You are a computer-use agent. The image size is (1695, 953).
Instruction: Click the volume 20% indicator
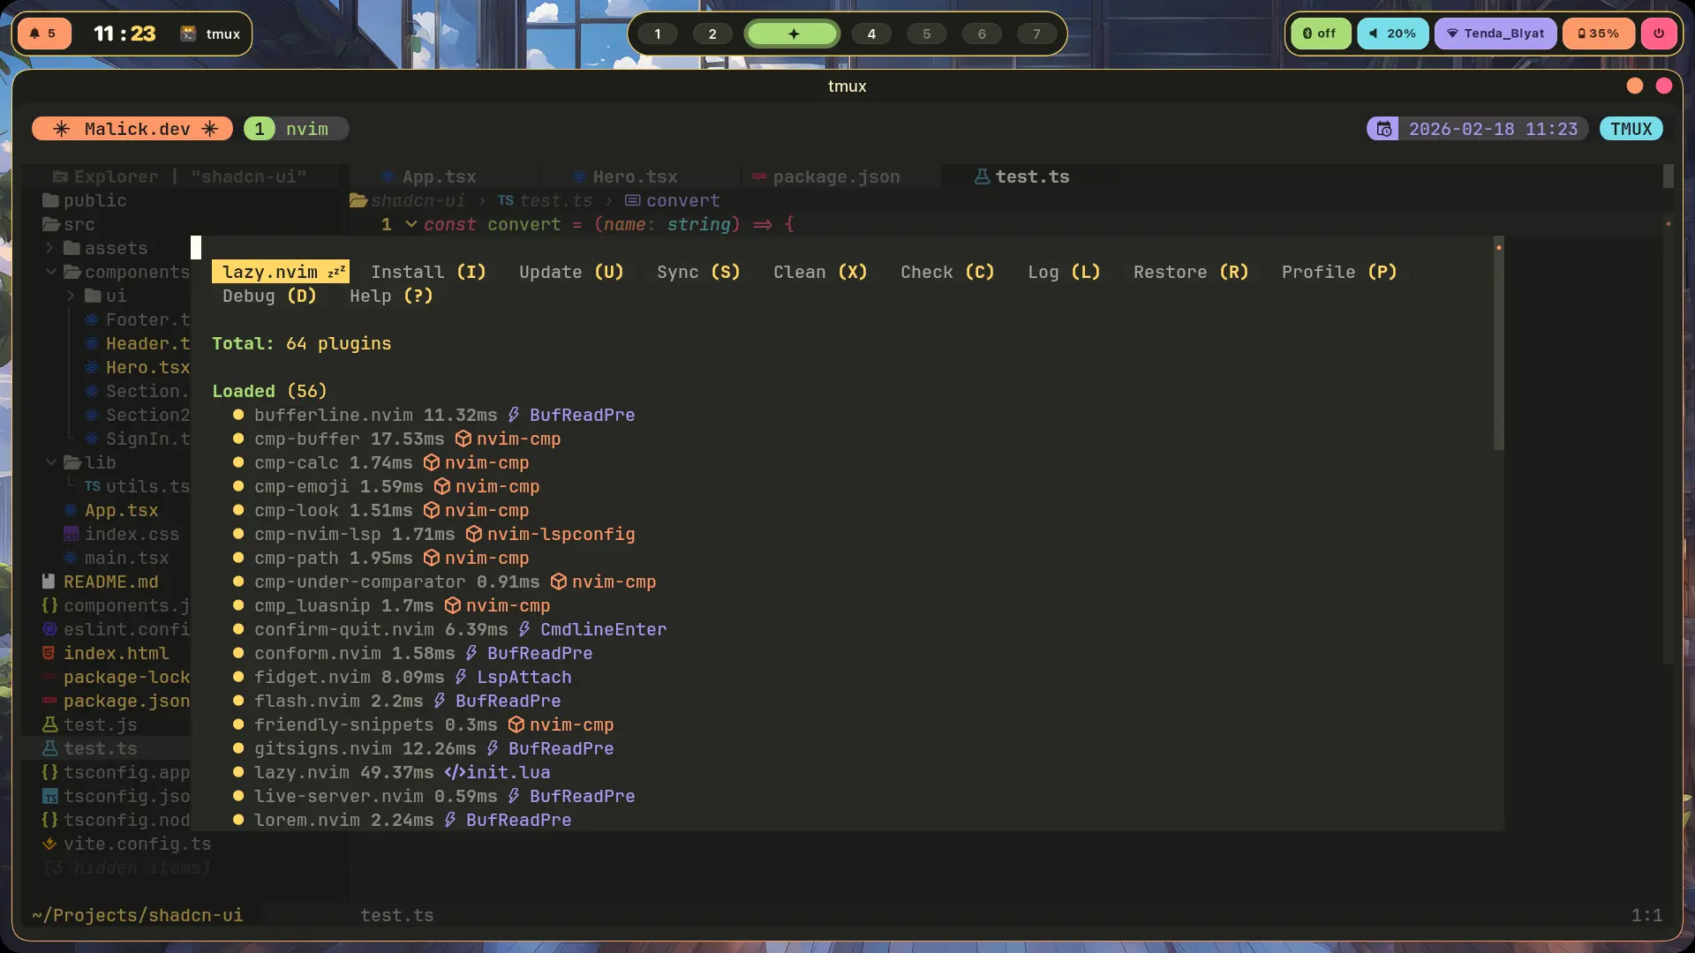point(1393,34)
